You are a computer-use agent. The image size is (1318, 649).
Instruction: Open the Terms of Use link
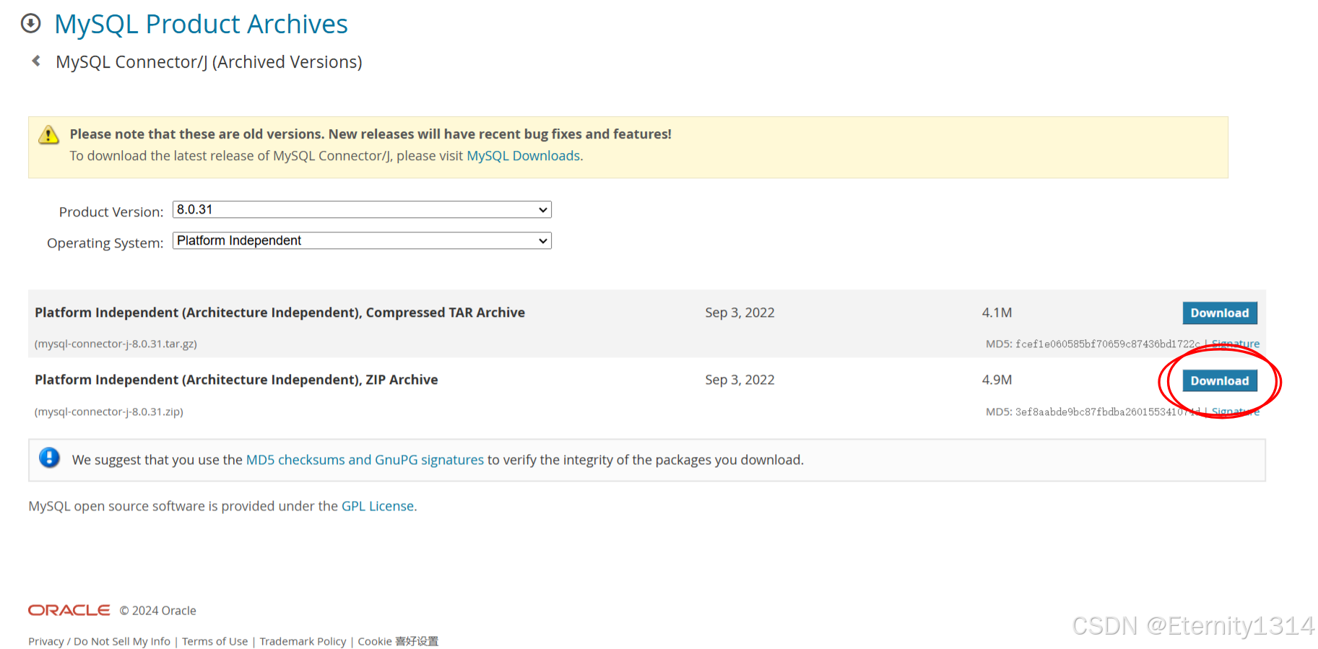[214, 641]
